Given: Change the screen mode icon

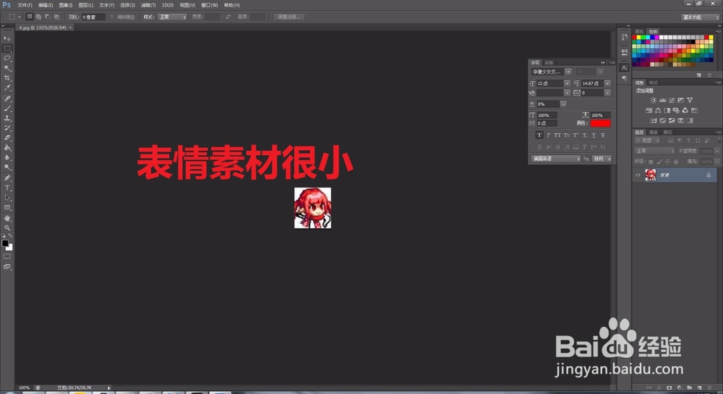Looking at the screenshot, I should (7, 266).
